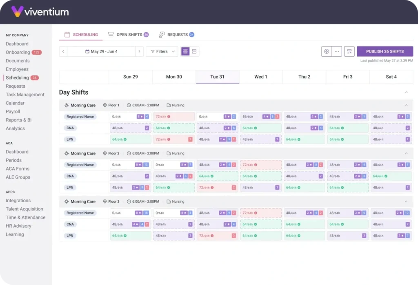
Task: Click Publish 26 Shifts button
Action: pyautogui.click(x=385, y=51)
